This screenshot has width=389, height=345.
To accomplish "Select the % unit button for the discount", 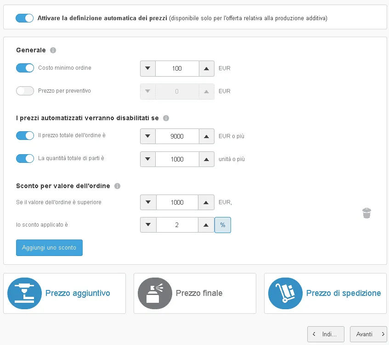I will [223, 225].
